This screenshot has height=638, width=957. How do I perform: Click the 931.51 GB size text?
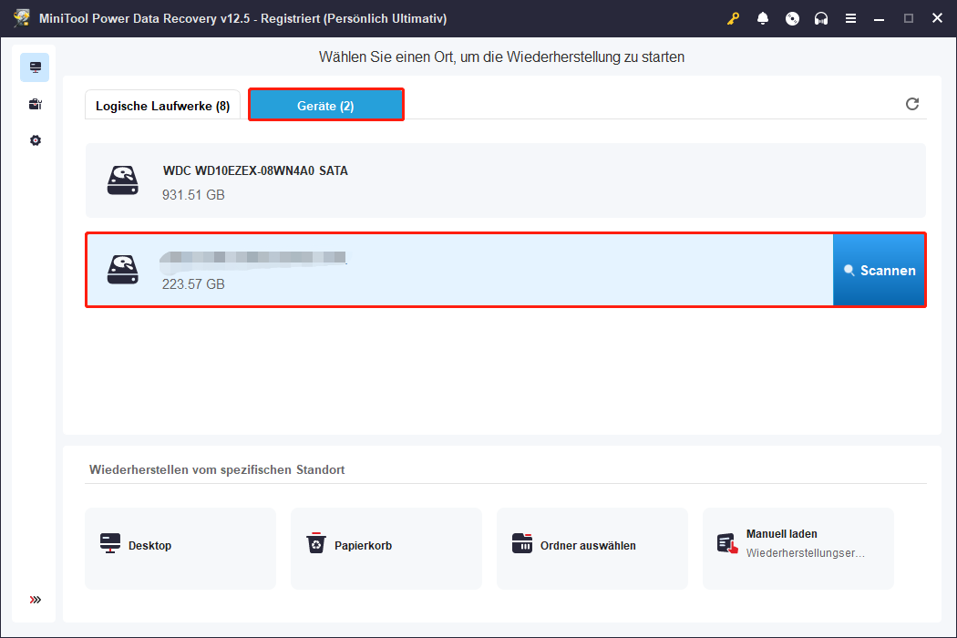point(193,195)
